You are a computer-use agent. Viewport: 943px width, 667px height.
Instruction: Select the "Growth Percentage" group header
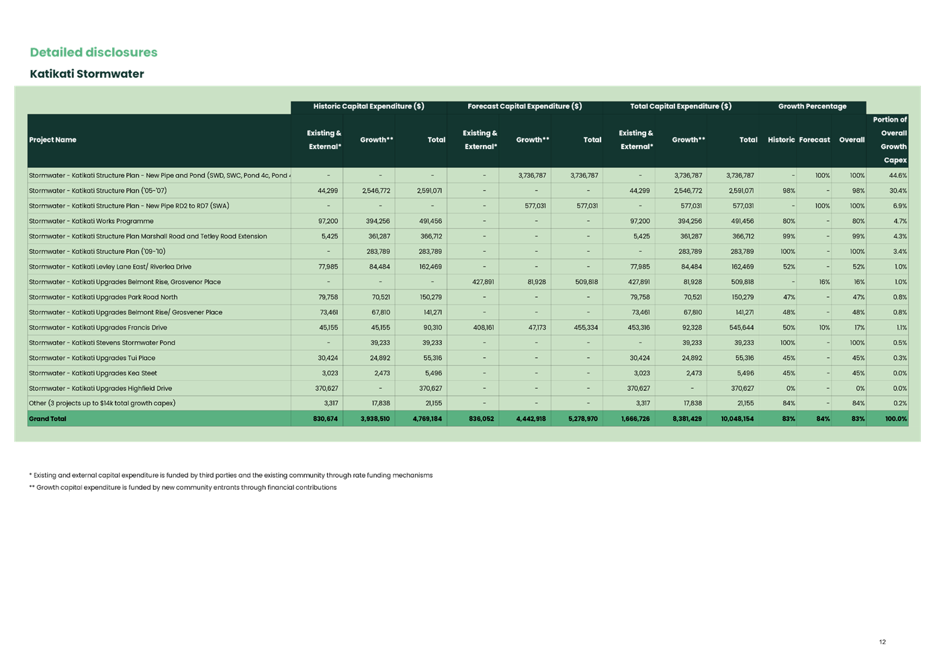[812, 106]
